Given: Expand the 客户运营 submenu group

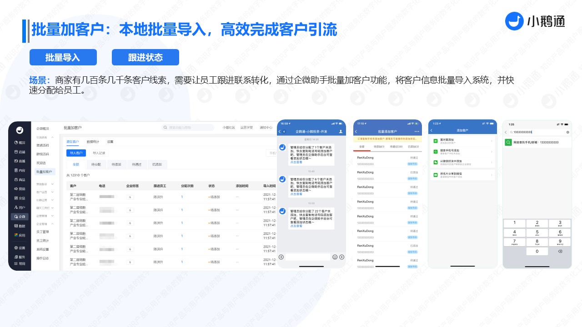Looking at the screenshot, I should [x=45, y=192].
